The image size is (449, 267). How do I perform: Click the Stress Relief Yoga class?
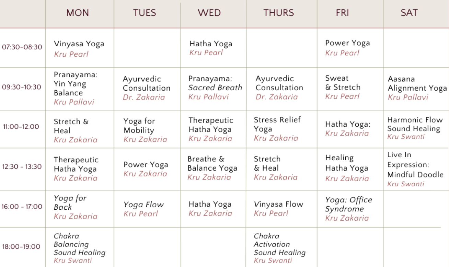coord(277,124)
